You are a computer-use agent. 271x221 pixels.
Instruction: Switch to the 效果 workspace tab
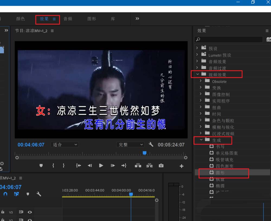pos(44,19)
